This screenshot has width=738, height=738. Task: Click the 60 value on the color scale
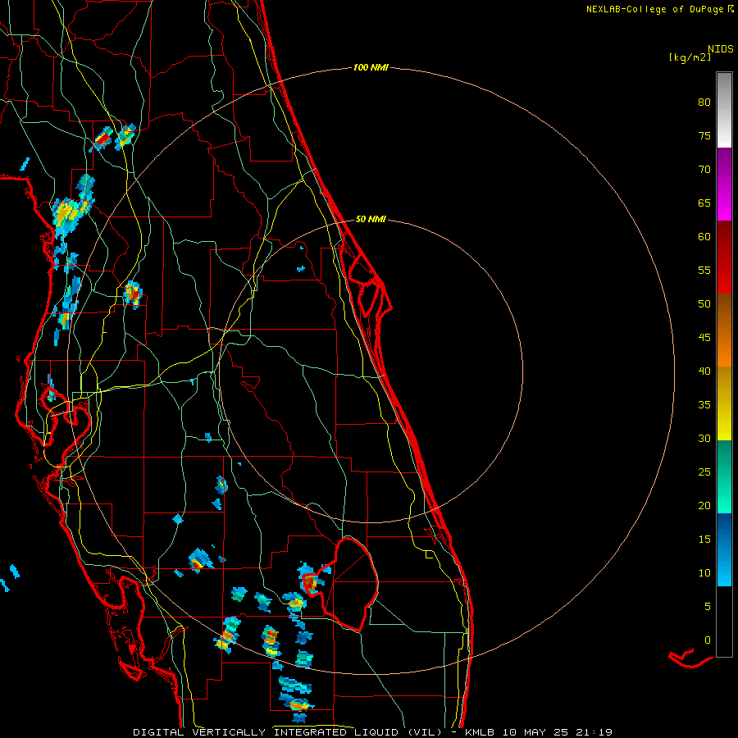pyautogui.click(x=704, y=237)
